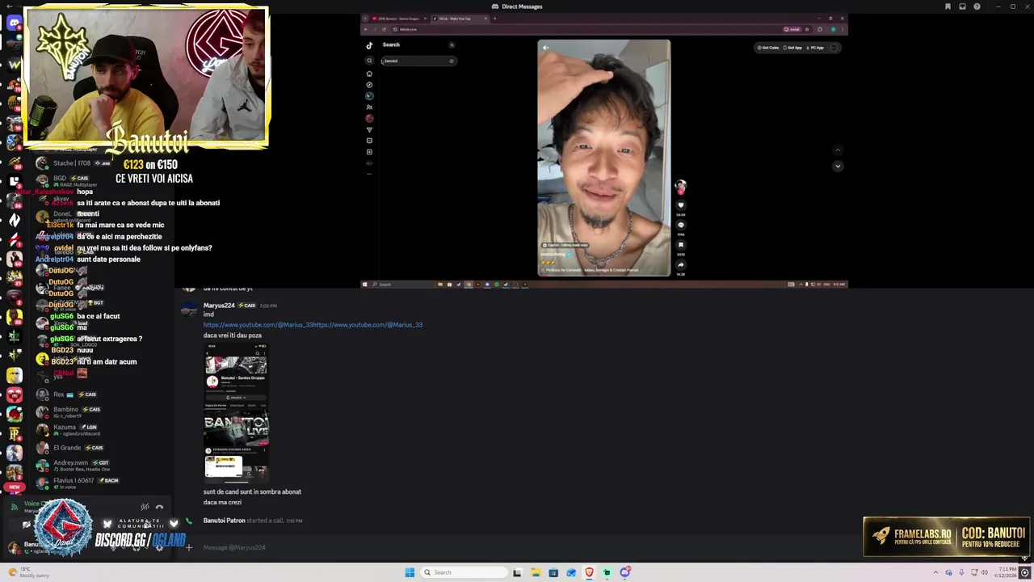Toggle Discord microphone mute in user panel

(113, 547)
